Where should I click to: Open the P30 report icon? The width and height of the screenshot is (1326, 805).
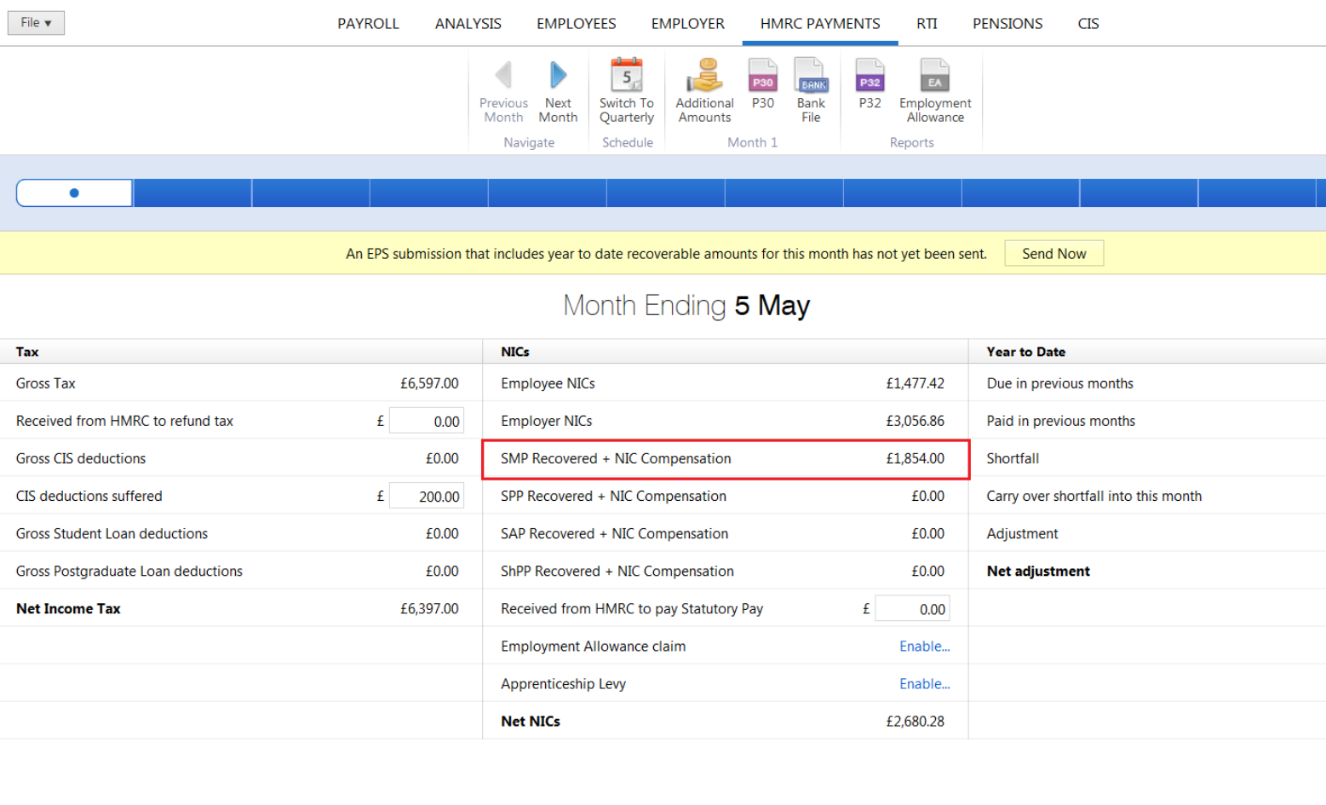click(763, 75)
